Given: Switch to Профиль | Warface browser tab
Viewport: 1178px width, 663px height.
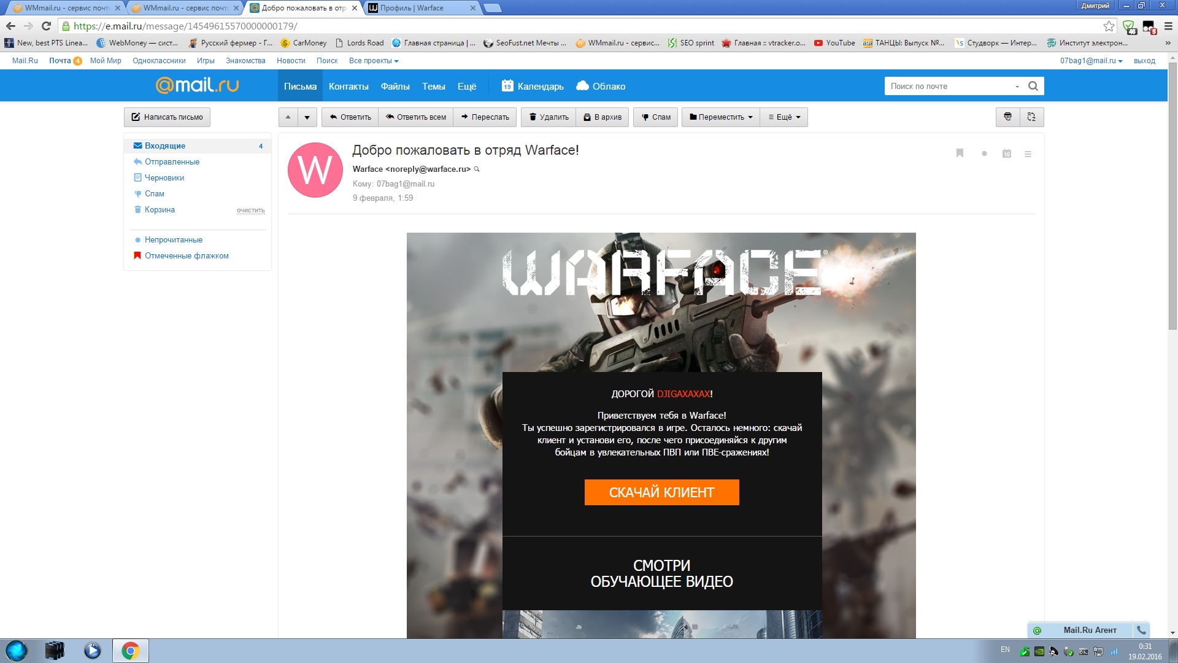Looking at the screenshot, I should pos(422,8).
